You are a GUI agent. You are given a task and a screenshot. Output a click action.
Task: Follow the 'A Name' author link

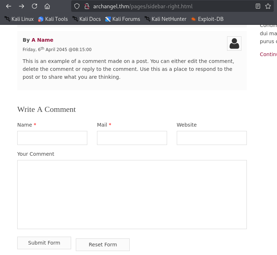(x=42, y=40)
